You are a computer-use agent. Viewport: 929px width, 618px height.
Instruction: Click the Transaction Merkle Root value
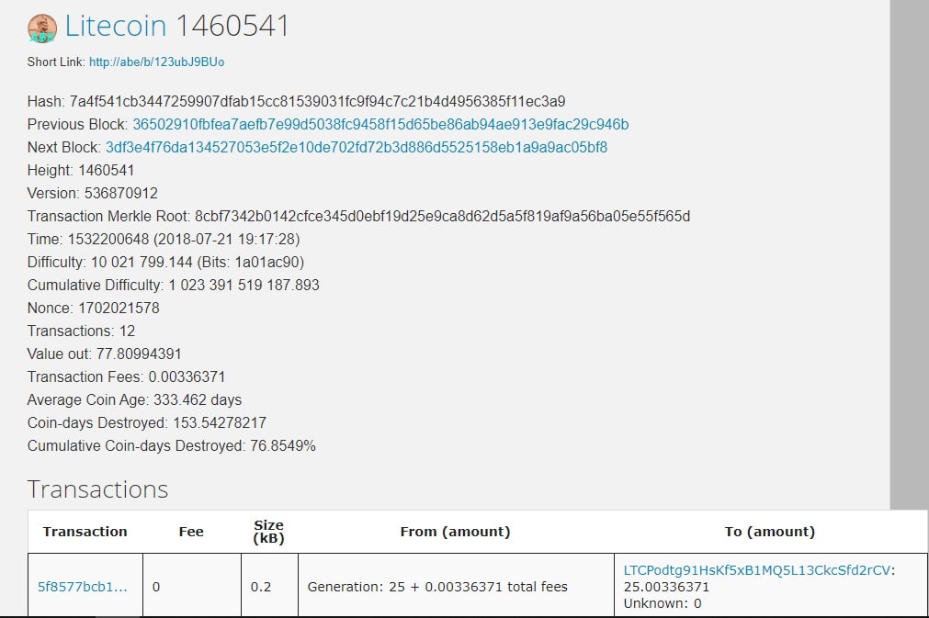tap(442, 216)
